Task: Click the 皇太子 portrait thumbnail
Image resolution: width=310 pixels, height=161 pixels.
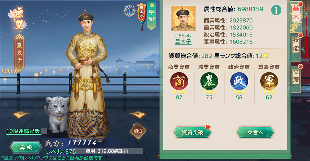Action: coord(183,18)
